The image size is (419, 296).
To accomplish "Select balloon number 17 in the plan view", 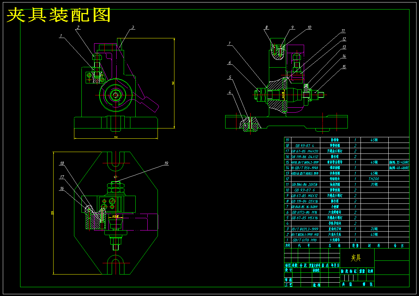I will [62, 177].
